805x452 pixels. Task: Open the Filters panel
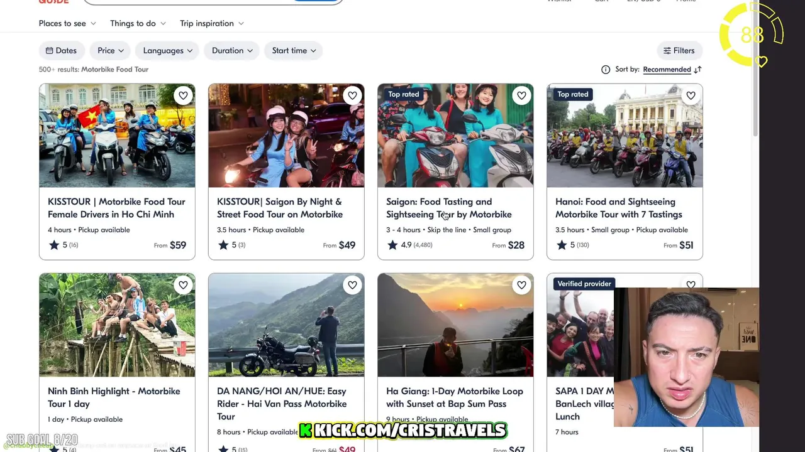pyautogui.click(x=679, y=51)
